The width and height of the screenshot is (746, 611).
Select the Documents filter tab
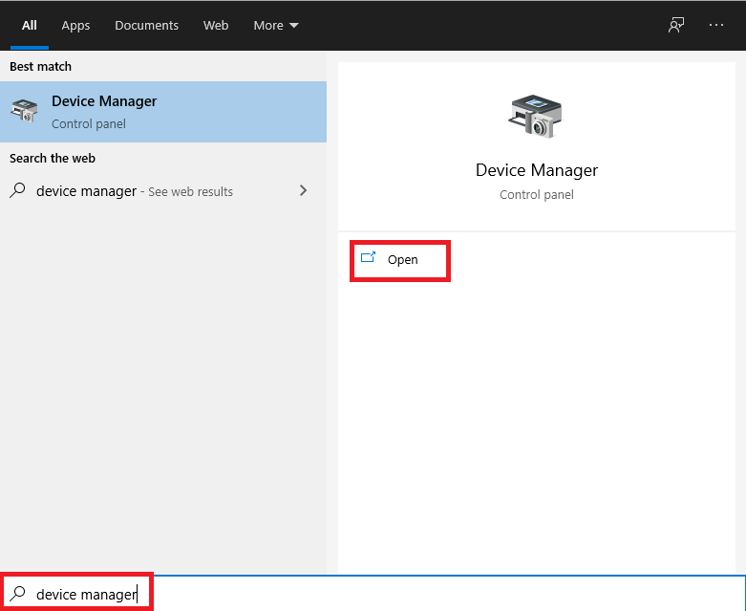coord(146,26)
